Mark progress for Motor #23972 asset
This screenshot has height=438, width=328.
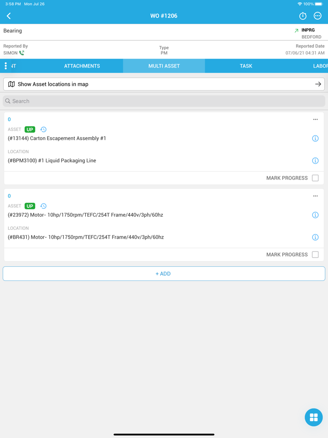tap(315, 255)
